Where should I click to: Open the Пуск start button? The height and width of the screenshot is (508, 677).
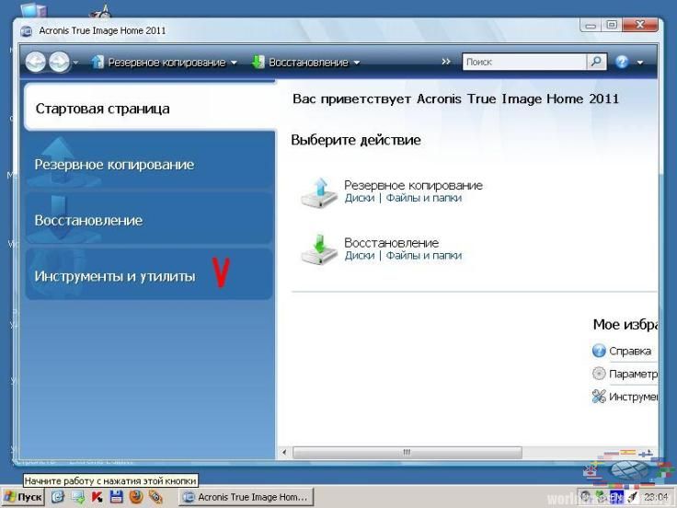(23, 497)
